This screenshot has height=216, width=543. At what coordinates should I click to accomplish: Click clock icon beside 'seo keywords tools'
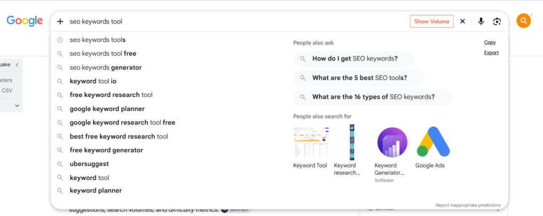pos(60,40)
